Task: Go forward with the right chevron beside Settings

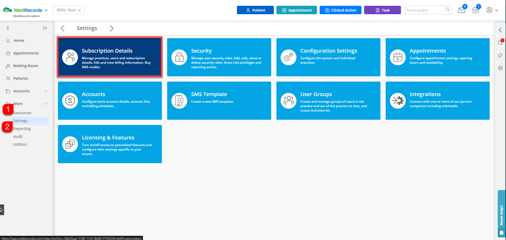Action: click(x=112, y=28)
